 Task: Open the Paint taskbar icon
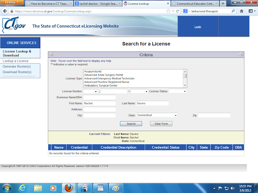tap(116, 188)
